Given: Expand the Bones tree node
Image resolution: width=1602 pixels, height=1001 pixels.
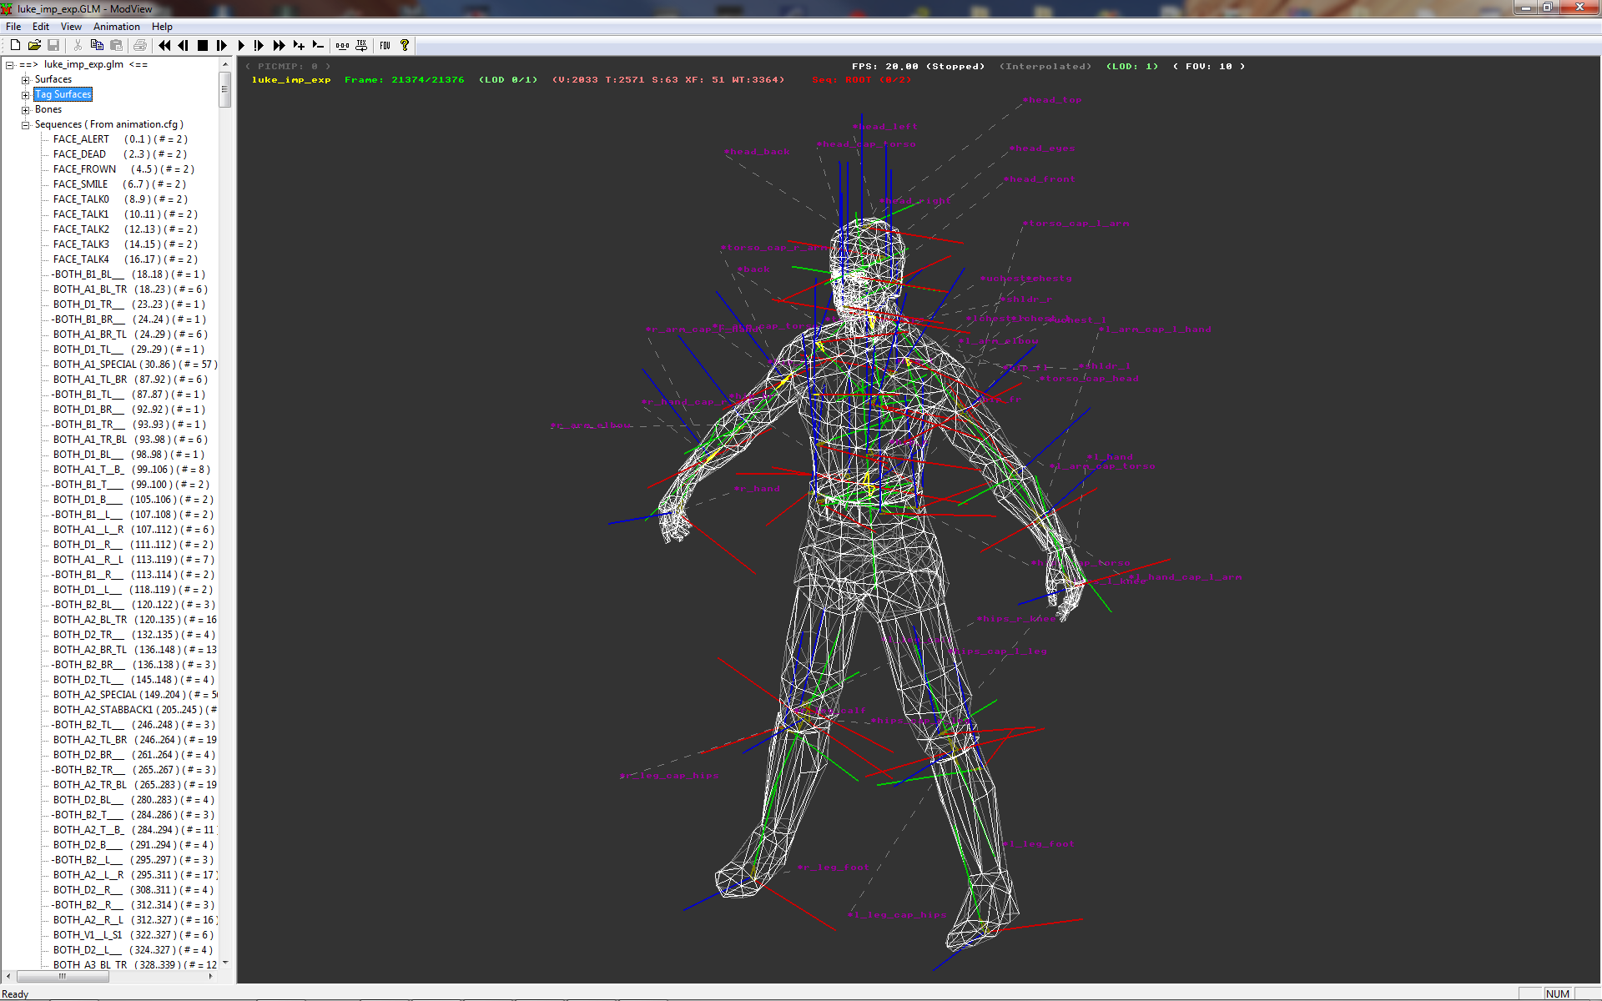Looking at the screenshot, I should [25, 110].
